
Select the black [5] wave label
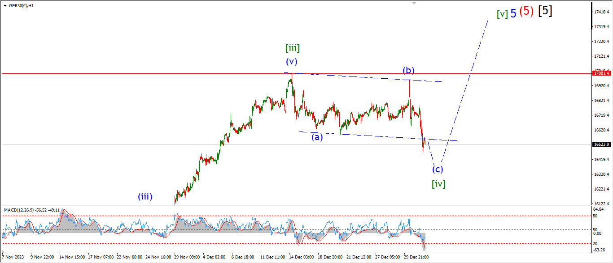point(545,11)
